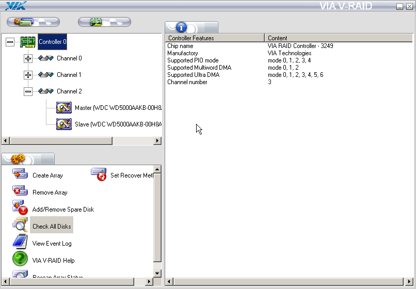Select the Supported Multiword DMA row
Image resolution: width=416 pixels, height=289 pixels.
289,68
